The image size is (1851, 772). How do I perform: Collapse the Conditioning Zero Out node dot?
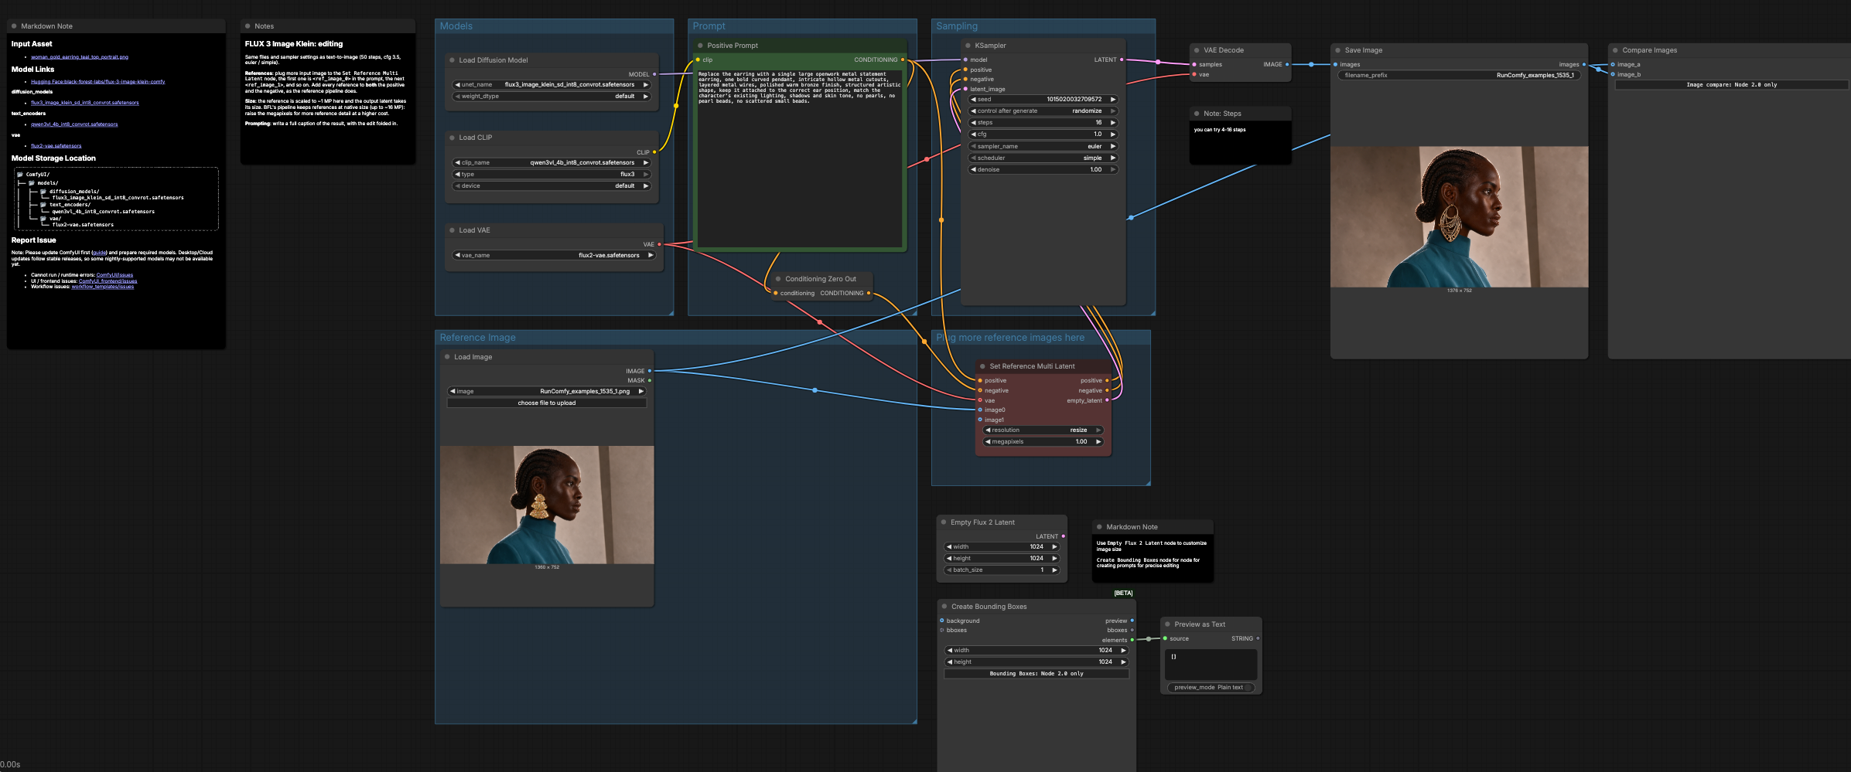(778, 279)
